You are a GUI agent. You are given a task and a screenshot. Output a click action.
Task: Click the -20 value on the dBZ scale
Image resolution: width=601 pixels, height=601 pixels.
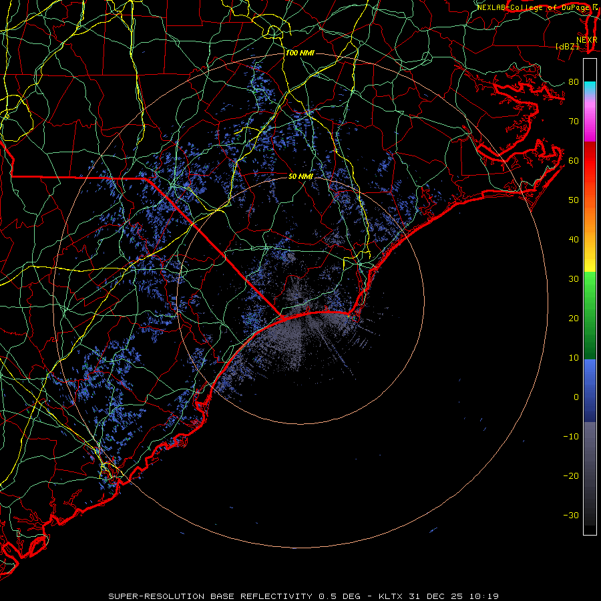point(571,476)
